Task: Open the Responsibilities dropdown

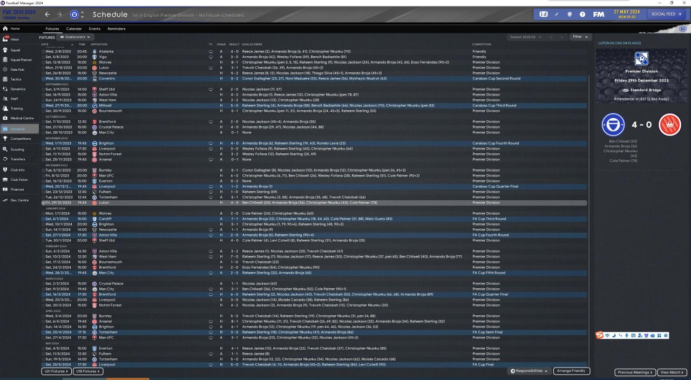Action: [x=530, y=371]
